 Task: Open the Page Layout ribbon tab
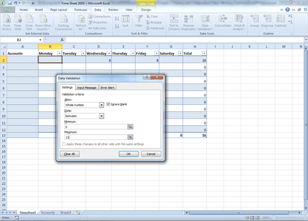tap(59, 9)
